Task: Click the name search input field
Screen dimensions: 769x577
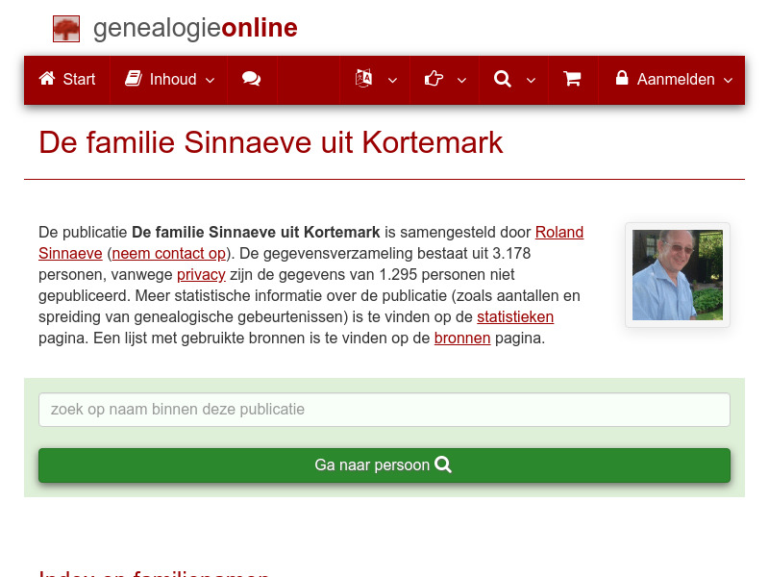Action: pos(384,409)
